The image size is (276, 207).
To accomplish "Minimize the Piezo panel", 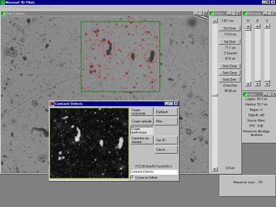I will click(x=229, y=13).
